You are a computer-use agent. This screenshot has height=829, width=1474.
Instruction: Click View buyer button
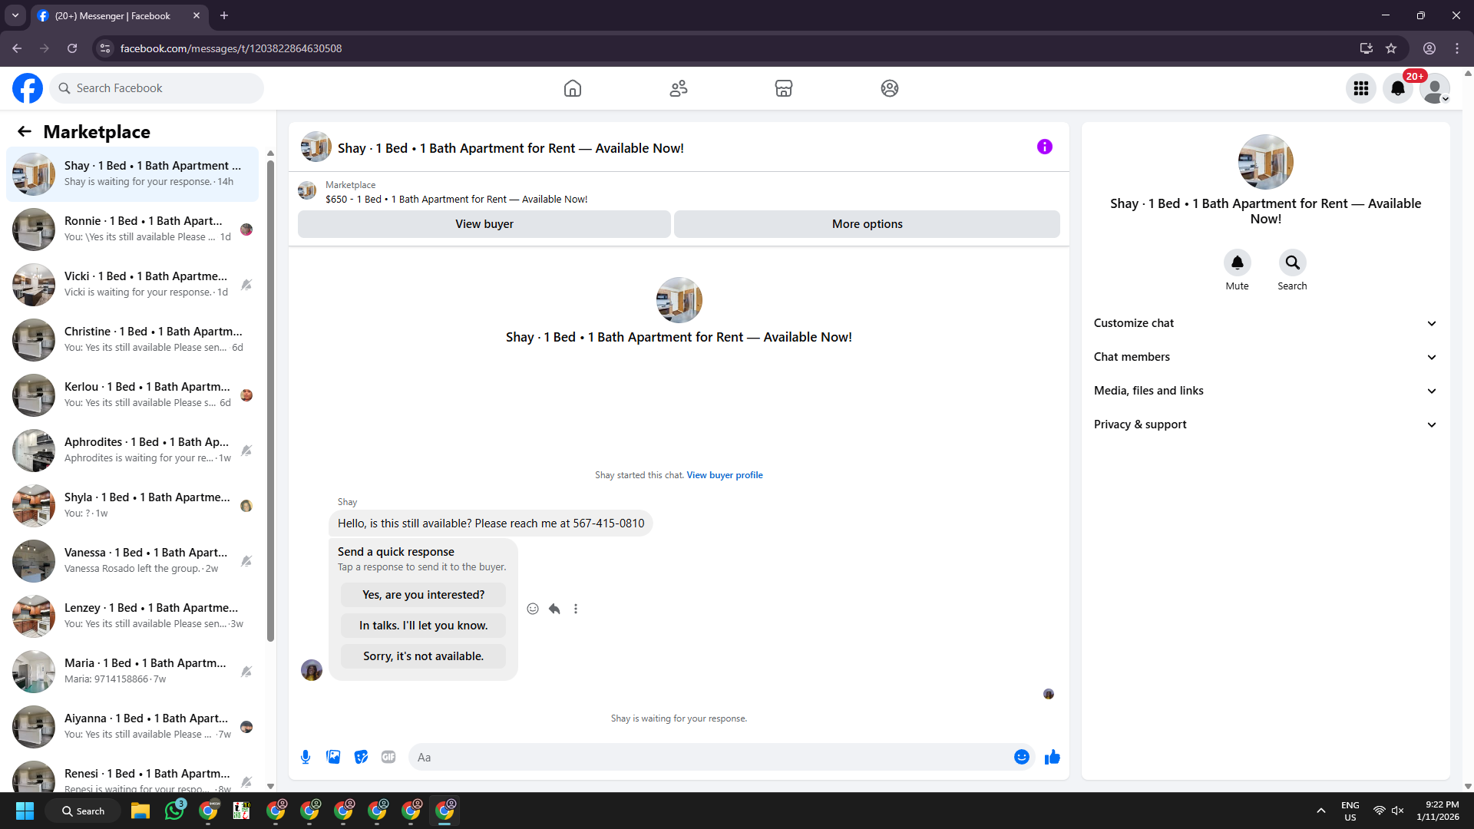(484, 224)
